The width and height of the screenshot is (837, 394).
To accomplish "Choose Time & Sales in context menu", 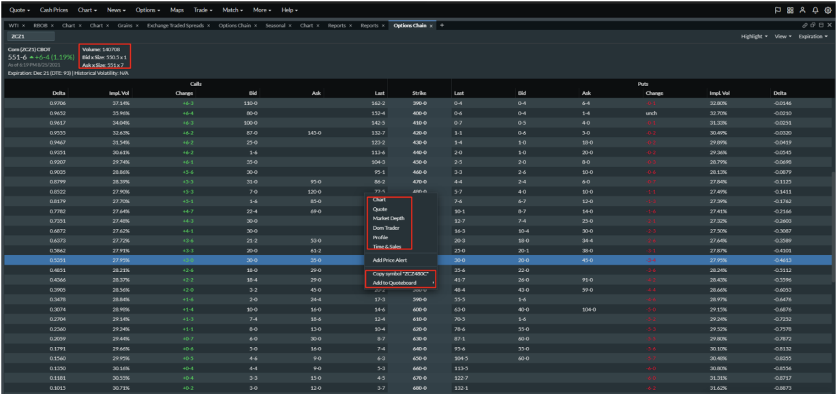I will click(x=388, y=245).
